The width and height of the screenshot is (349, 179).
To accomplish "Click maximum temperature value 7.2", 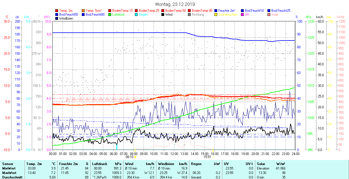I will 54,173.
